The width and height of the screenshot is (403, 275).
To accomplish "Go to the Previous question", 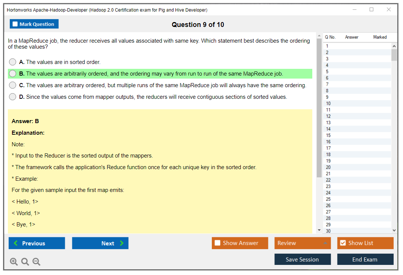I will [37, 243].
